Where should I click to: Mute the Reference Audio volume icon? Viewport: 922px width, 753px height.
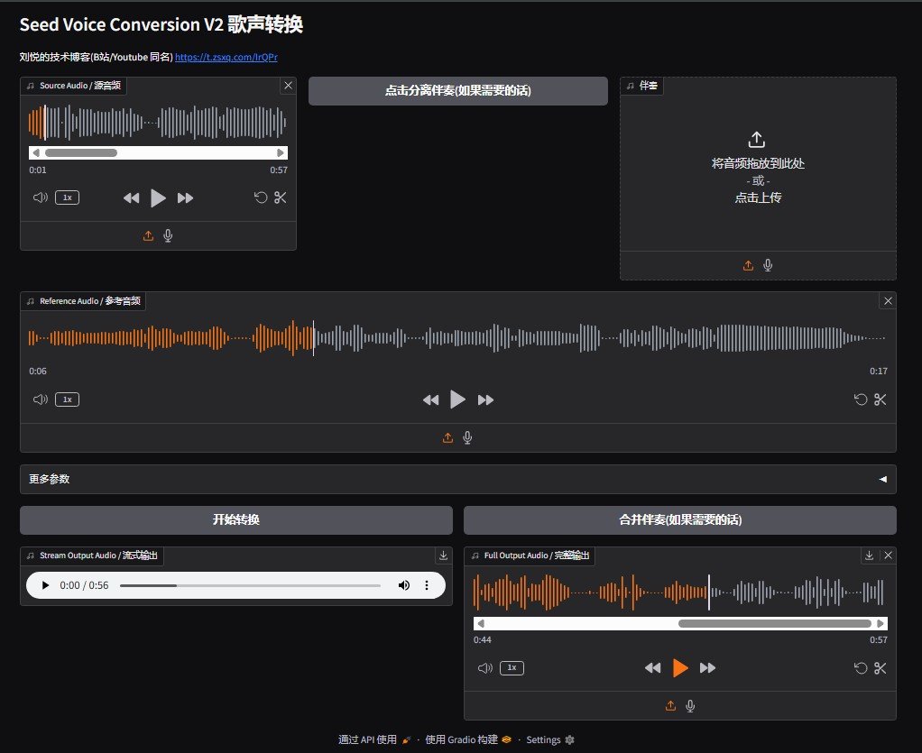coord(40,399)
